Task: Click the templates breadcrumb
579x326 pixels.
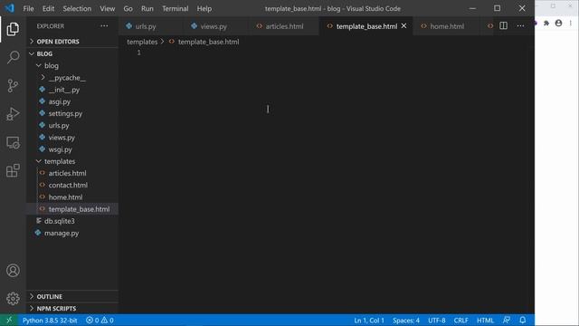Action: (142, 42)
